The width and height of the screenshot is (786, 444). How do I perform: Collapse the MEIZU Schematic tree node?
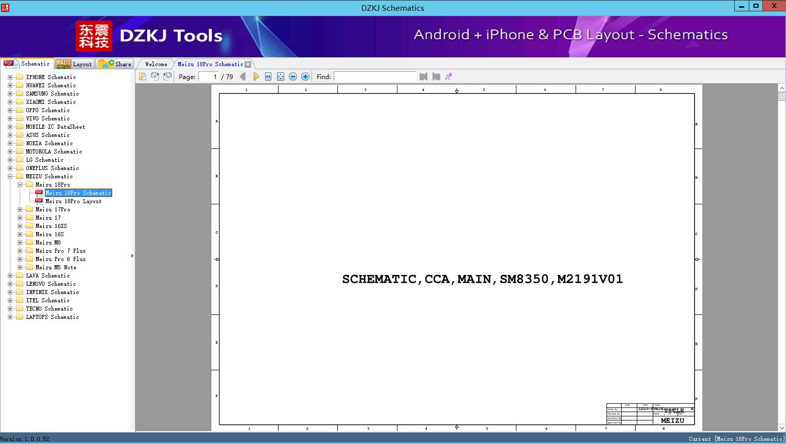(x=10, y=176)
